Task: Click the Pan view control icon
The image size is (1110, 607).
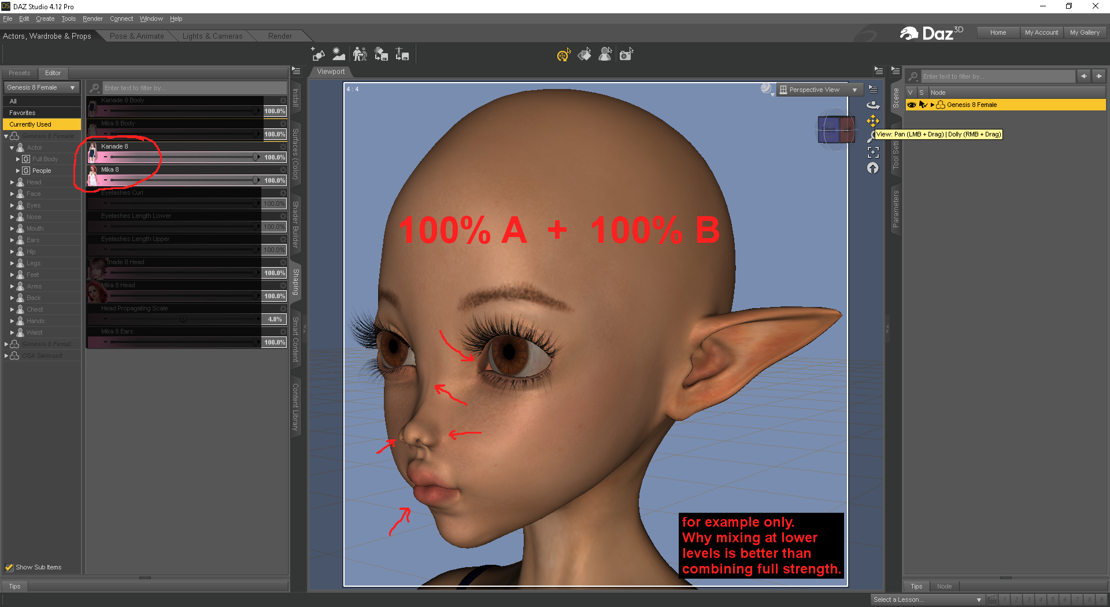Action: pos(873,121)
